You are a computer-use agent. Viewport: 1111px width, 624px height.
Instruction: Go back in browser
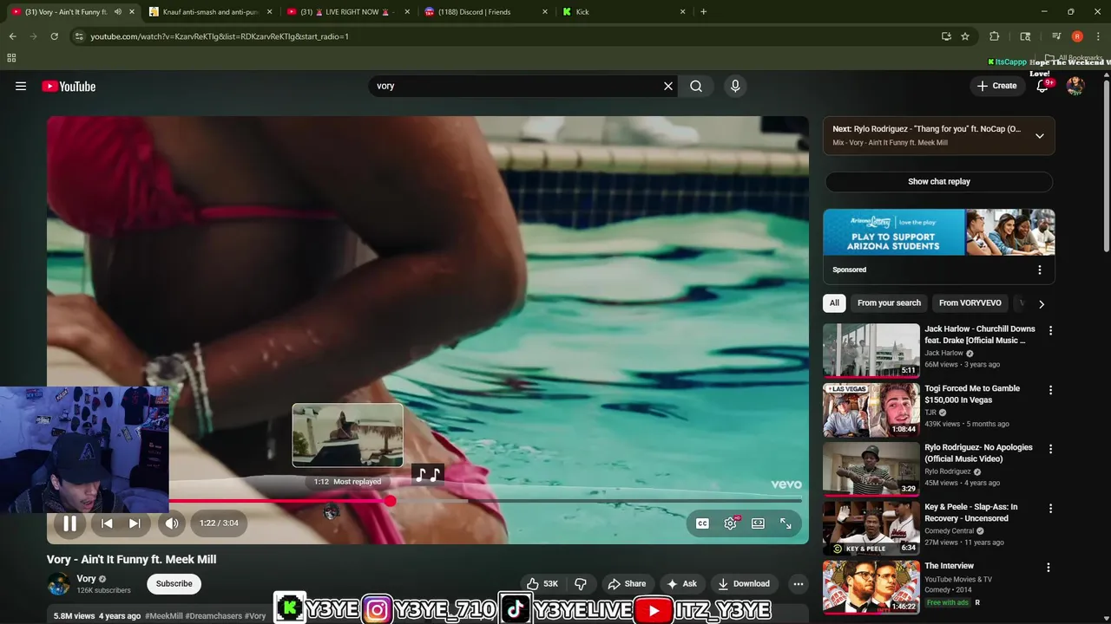click(x=12, y=36)
